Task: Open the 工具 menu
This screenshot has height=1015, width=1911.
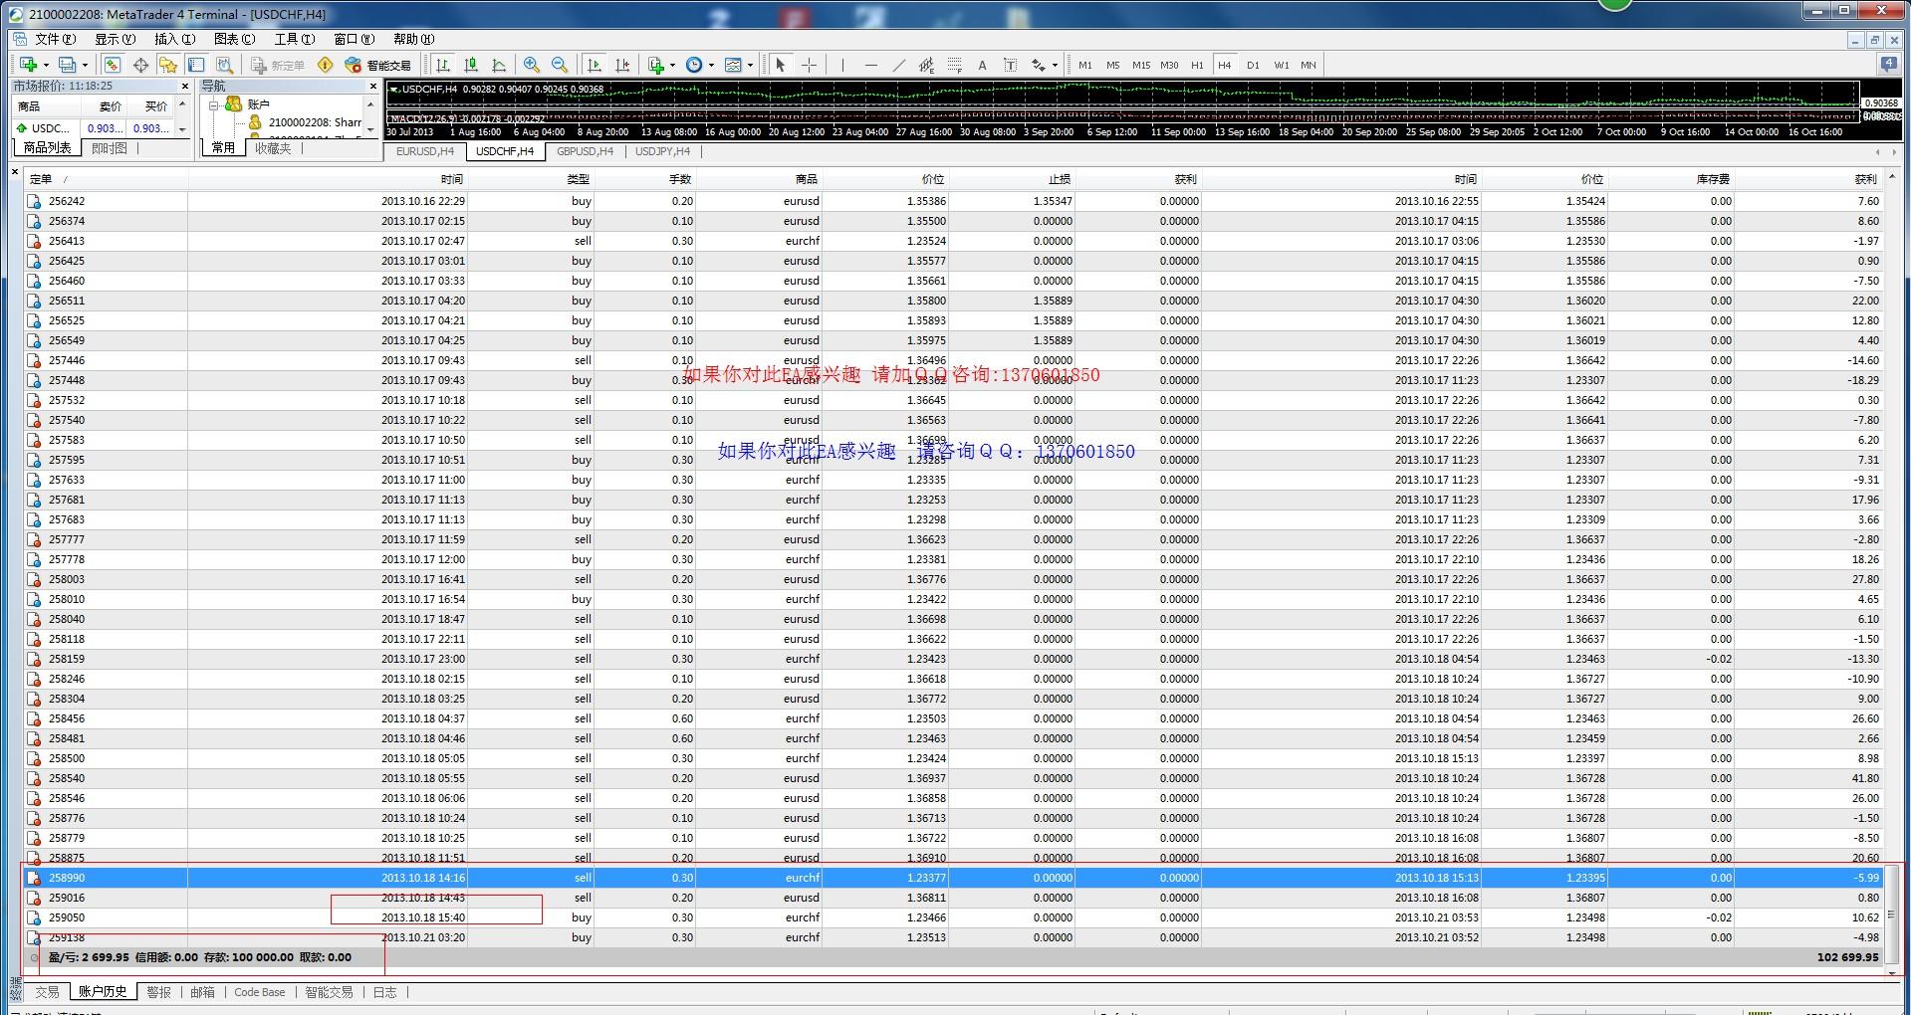Action: pos(295,39)
